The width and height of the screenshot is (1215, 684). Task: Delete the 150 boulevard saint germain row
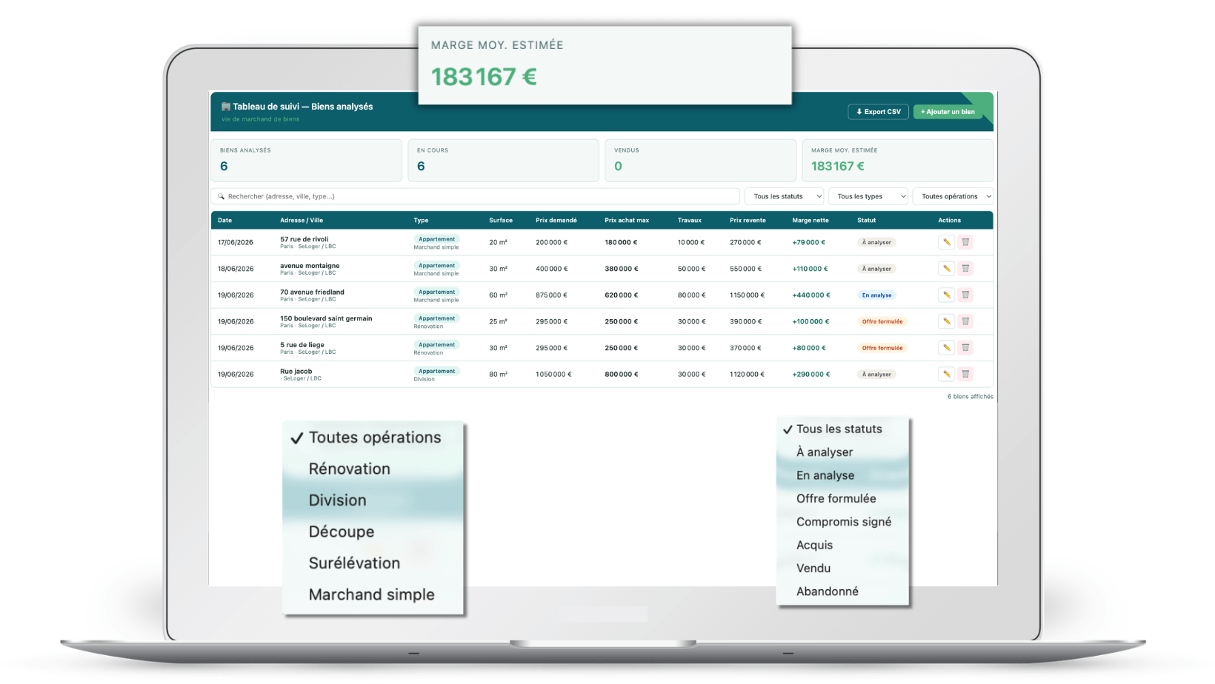point(965,321)
